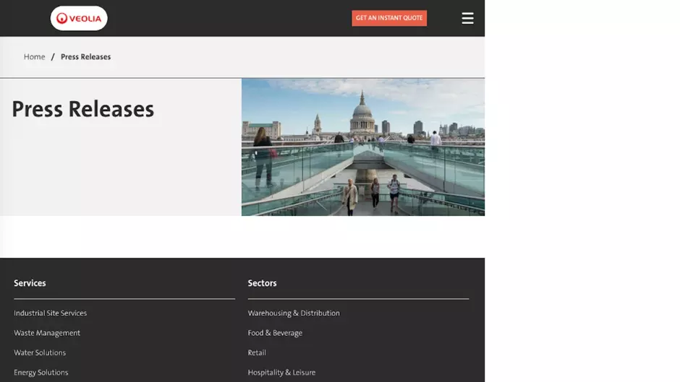680x382 pixels.
Task: Select Warehousing & Distribution sector
Action: (x=293, y=313)
